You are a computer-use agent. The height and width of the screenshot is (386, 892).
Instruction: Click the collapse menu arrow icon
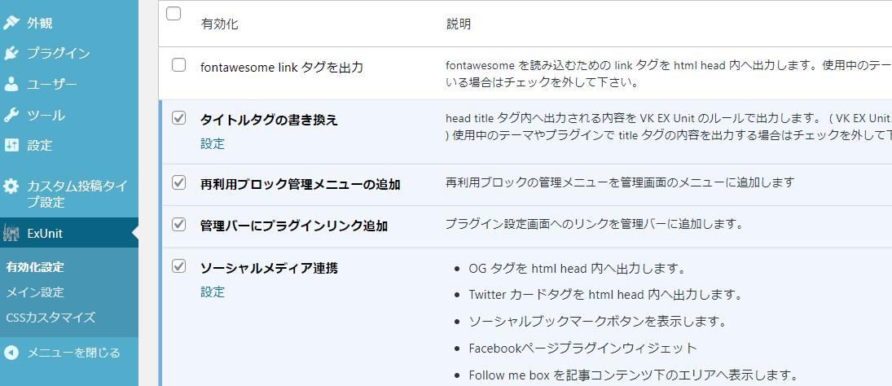coord(11,353)
